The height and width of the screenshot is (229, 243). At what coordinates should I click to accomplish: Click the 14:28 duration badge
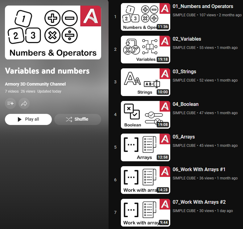(x=163, y=190)
